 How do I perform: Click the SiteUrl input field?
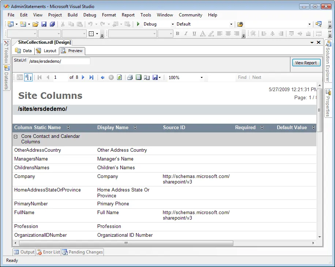[59, 61]
